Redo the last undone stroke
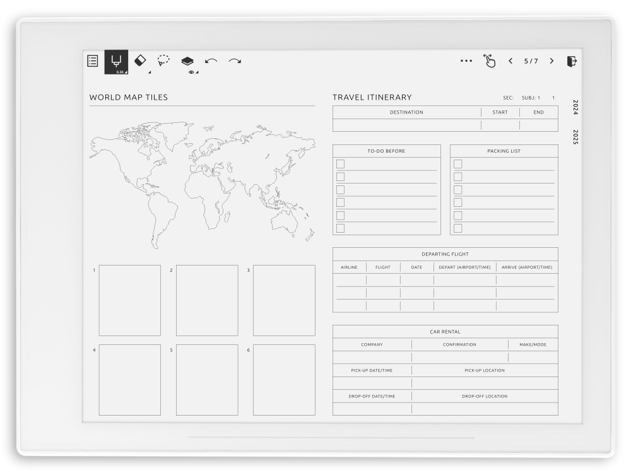Image resolution: width=631 pixels, height=473 pixels. tap(235, 61)
